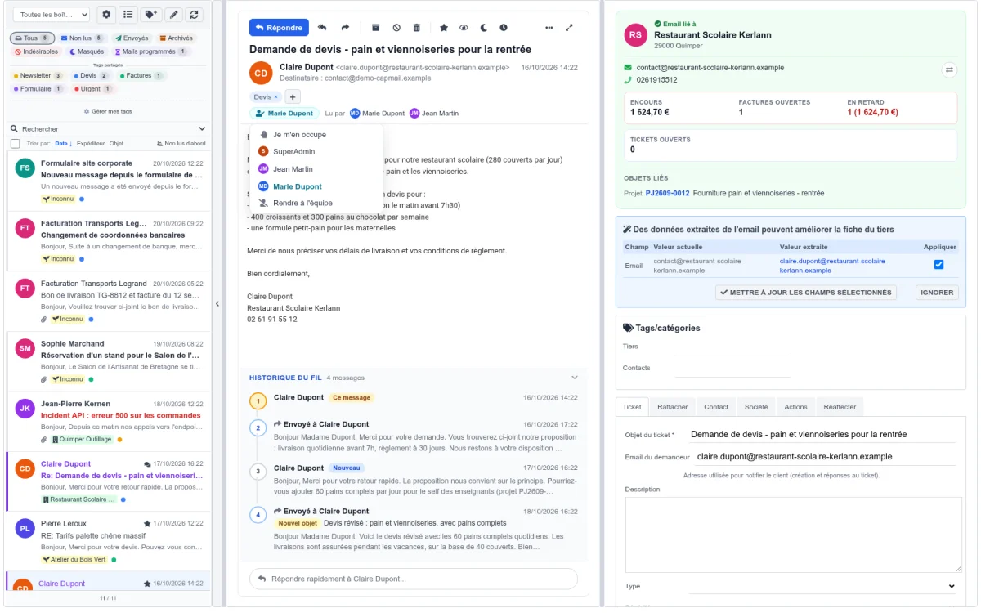Viewport: 981px width, 613px height.
Task: Click the Tags/catégories tag icon
Action: (x=628, y=328)
